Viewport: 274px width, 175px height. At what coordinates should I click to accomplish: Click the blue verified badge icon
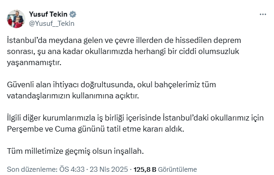coord(73,14)
